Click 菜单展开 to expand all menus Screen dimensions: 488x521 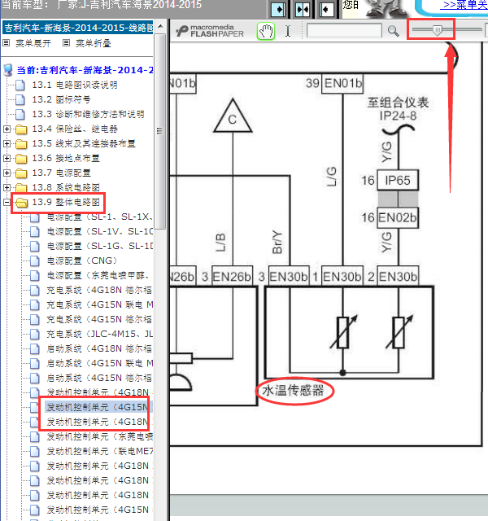[33, 43]
